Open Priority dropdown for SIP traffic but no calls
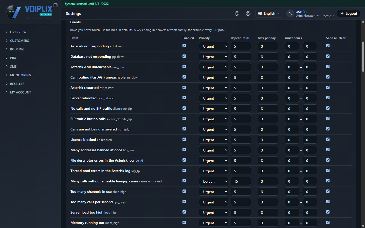Image resolution: width=365 pixels, height=228 pixels. (214, 119)
